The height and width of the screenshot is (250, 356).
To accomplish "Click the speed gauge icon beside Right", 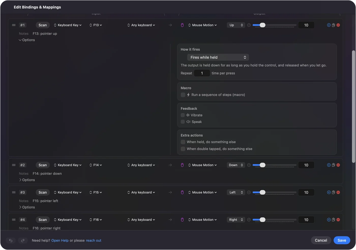I will (249, 219).
